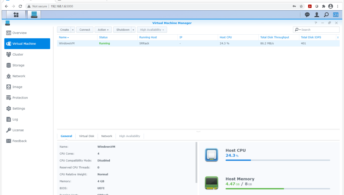Click the browser address bar URL
Viewport: 344px width, 195px height.
tap(62, 6)
